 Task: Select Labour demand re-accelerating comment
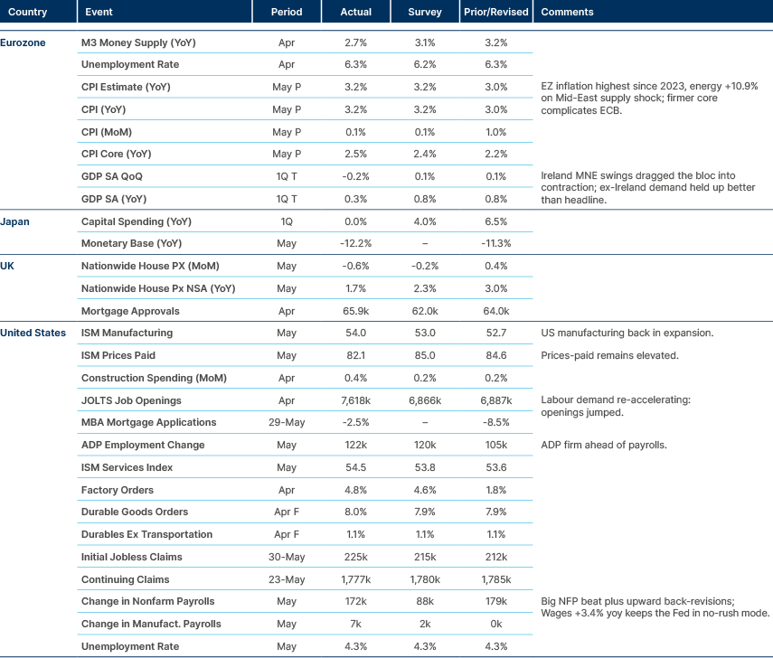tap(616, 406)
